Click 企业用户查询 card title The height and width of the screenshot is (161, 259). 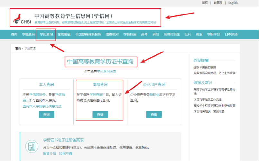tap(154, 85)
